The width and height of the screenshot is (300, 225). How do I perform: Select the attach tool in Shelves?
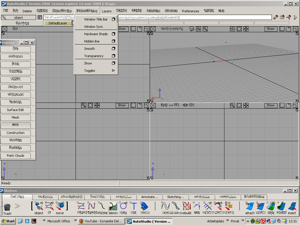point(250,206)
